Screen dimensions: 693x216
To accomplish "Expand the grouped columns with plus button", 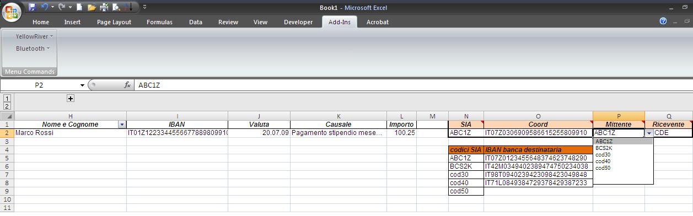I will (71, 98).
